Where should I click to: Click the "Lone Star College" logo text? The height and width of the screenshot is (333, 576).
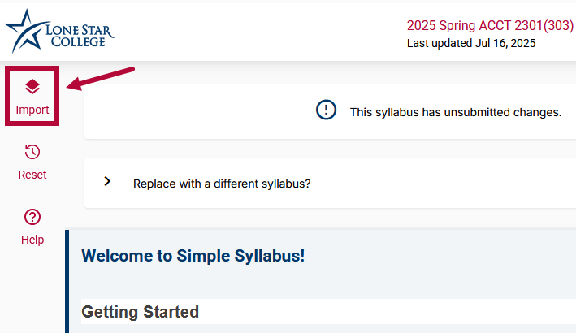[80, 36]
